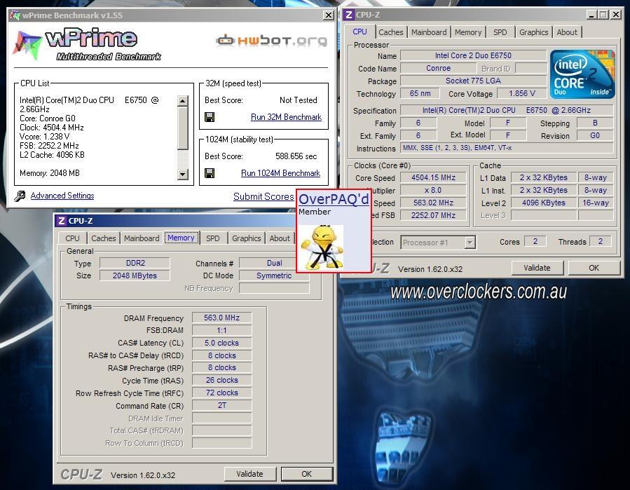Image resolution: width=630 pixels, height=490 pixels.
Task: Click the Command Rate 2T value
Action: tap(221, 406)
